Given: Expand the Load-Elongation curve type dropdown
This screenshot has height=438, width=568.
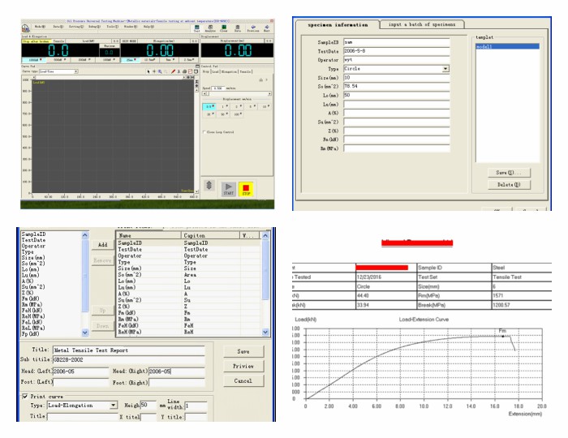Looking at the screenshot, I should click(114, 405).
